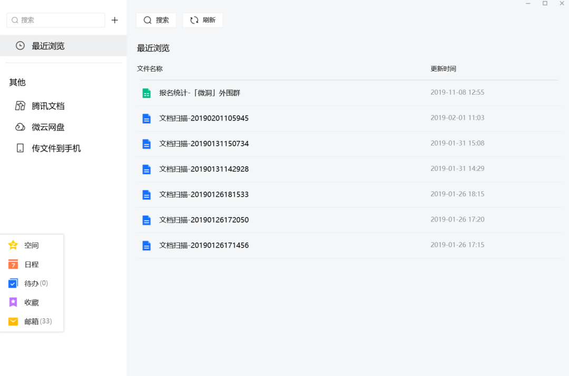
Task: Open file 文档扫描-20190126171456
Action: (204, 245)
